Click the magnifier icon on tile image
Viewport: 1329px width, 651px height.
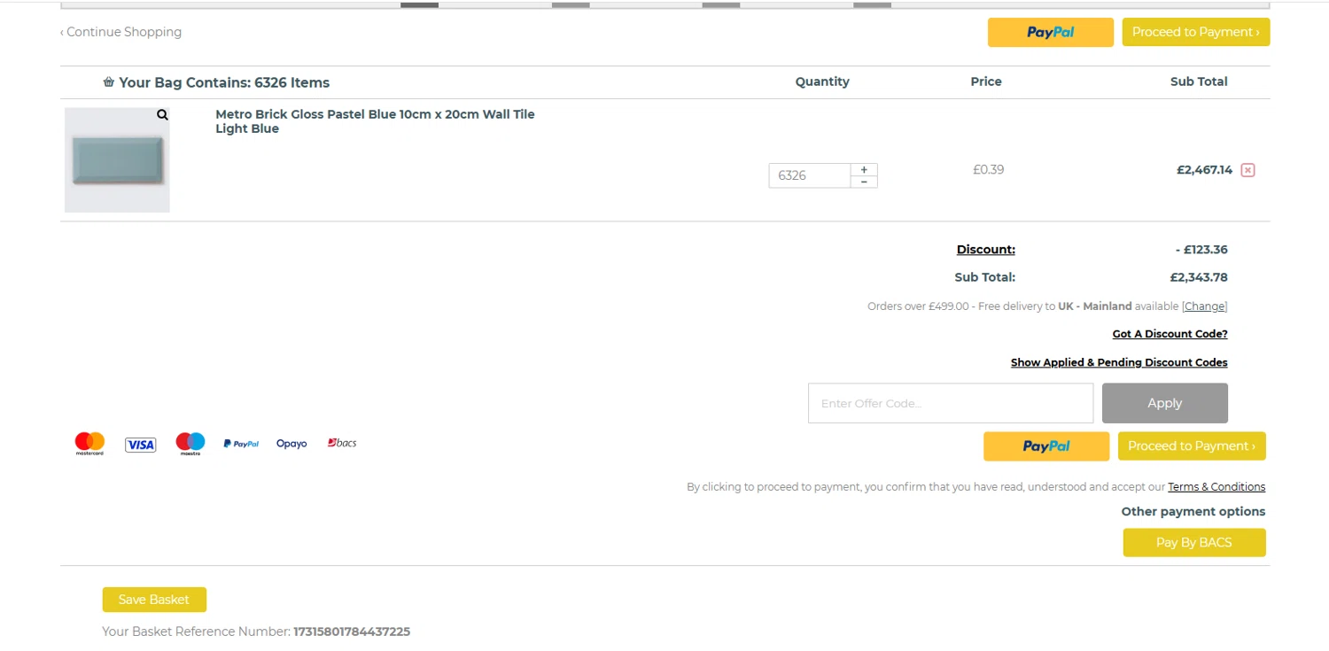[162, 115]
